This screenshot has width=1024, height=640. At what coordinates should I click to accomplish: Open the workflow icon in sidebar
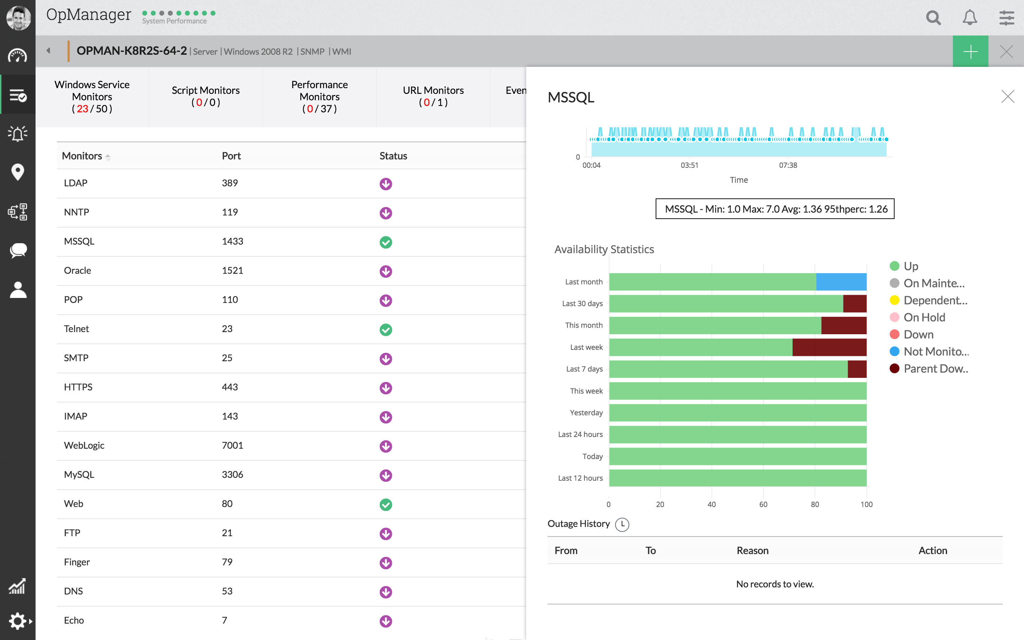17,212
